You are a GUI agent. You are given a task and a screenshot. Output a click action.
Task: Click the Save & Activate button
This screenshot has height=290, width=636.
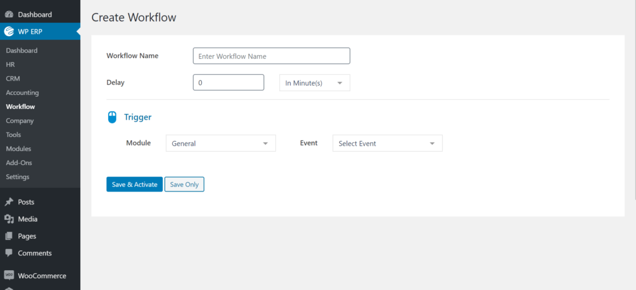135,184
